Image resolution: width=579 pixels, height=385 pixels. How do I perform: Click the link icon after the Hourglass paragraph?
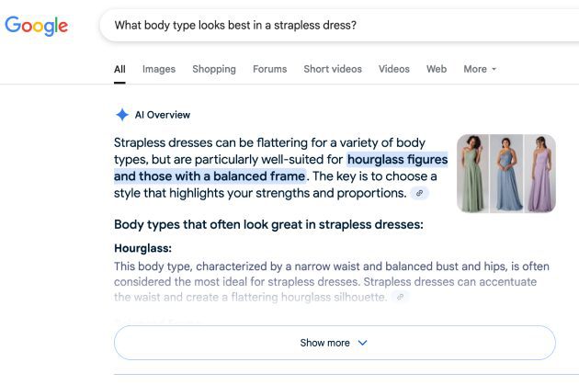tap(400, 297)
